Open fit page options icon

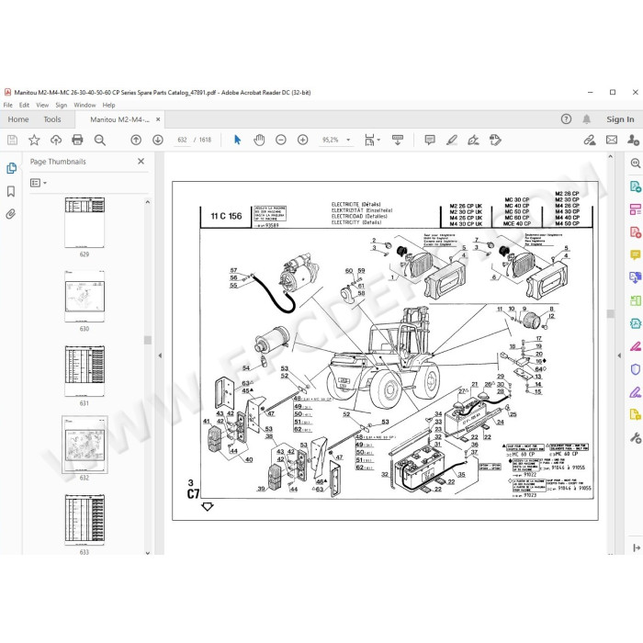(372, 141)
